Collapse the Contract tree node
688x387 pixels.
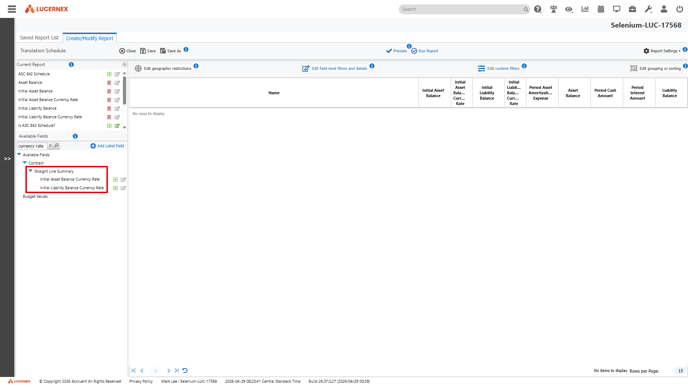coord(25,163)
